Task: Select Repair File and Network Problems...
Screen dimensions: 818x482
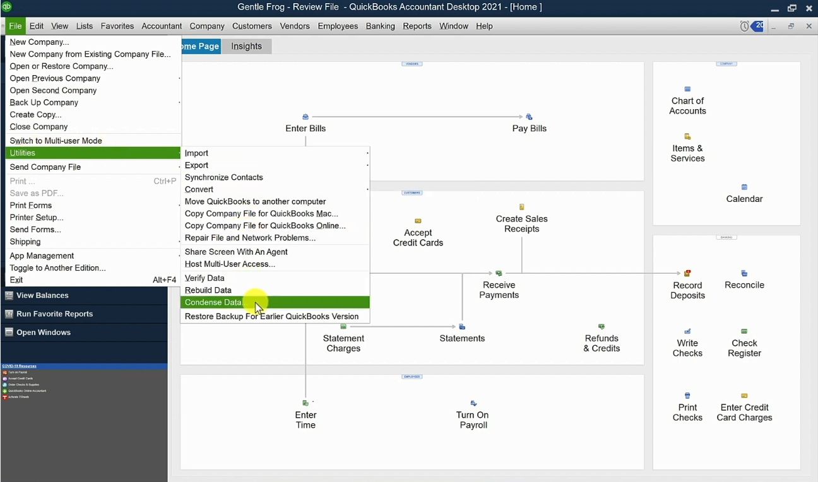Action: pos(276,238)
